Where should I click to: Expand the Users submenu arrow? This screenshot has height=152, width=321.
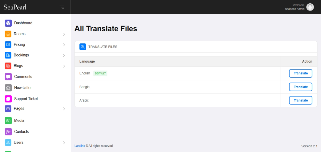(64, 143)
